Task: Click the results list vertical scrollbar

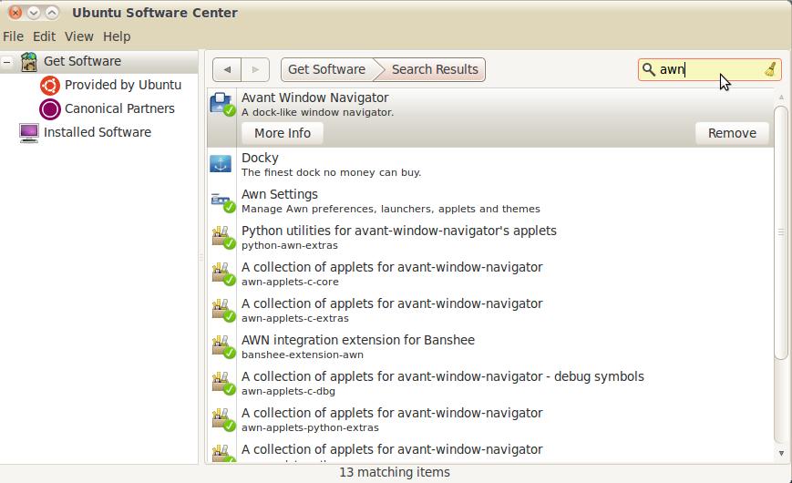Action: pos(781,232)
